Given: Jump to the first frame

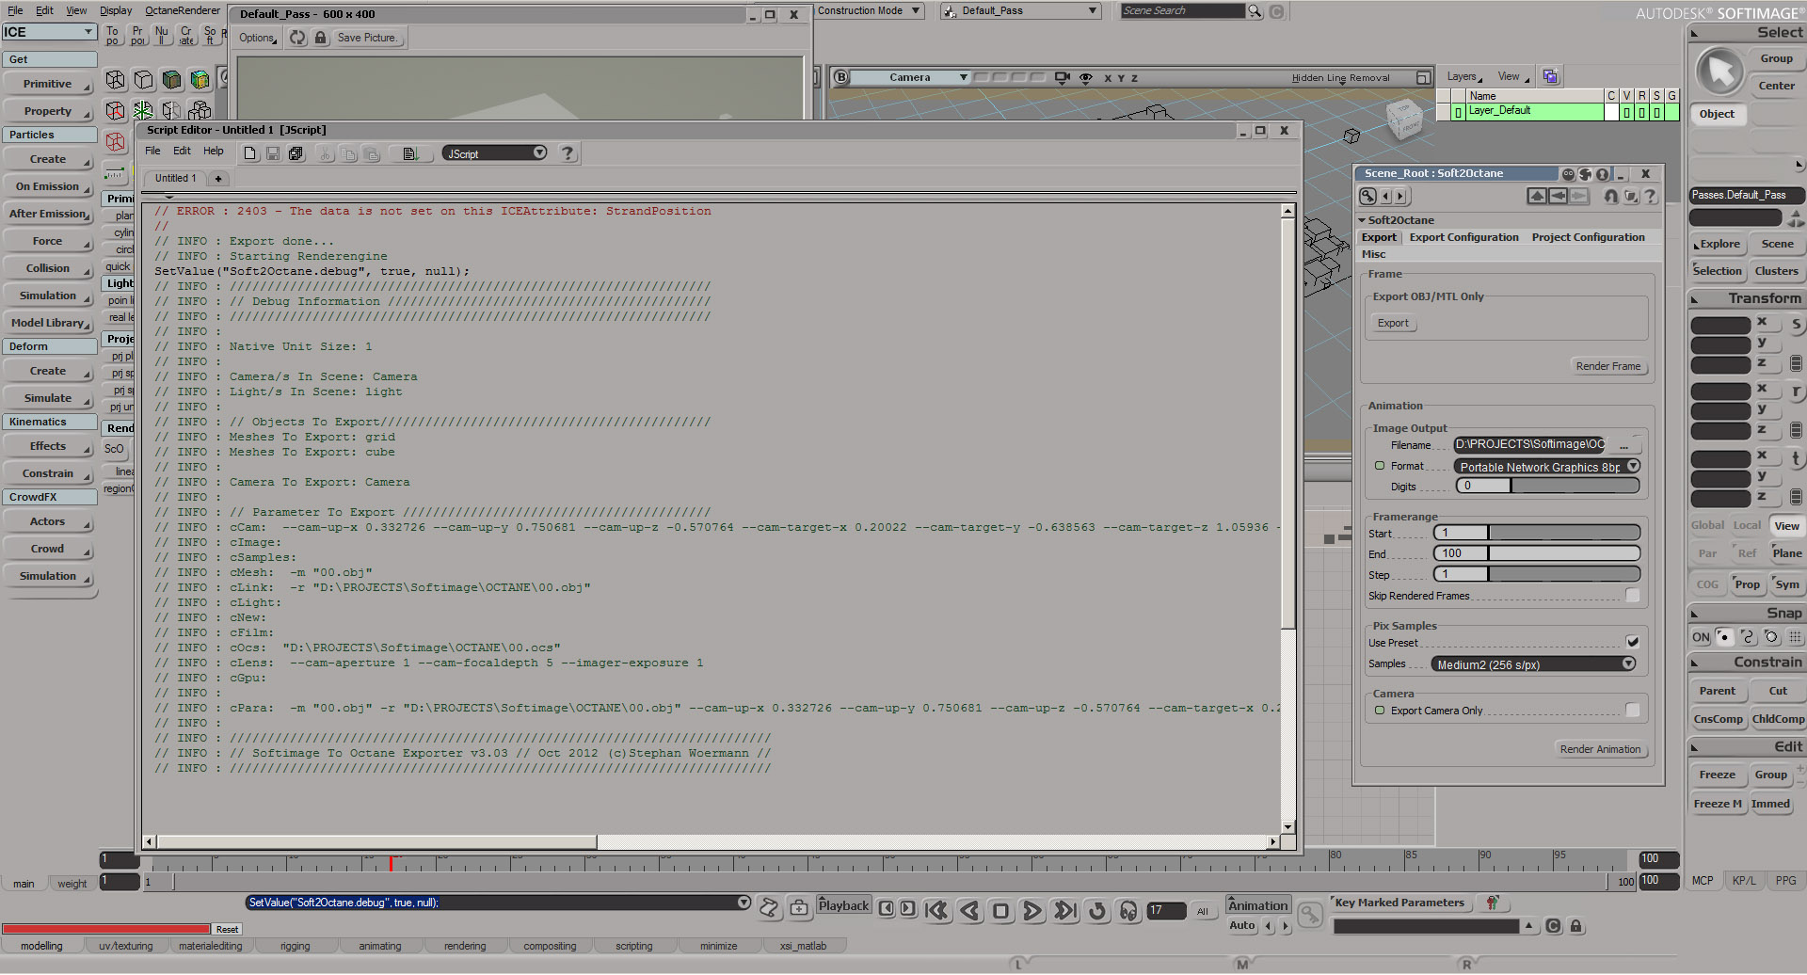Looking at the screenshot, I should [936, 910].
